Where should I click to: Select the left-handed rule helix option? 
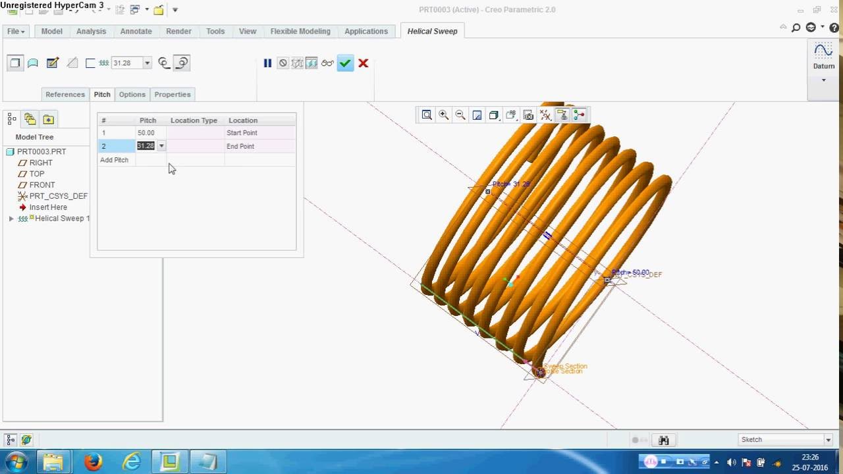[164, 63]
